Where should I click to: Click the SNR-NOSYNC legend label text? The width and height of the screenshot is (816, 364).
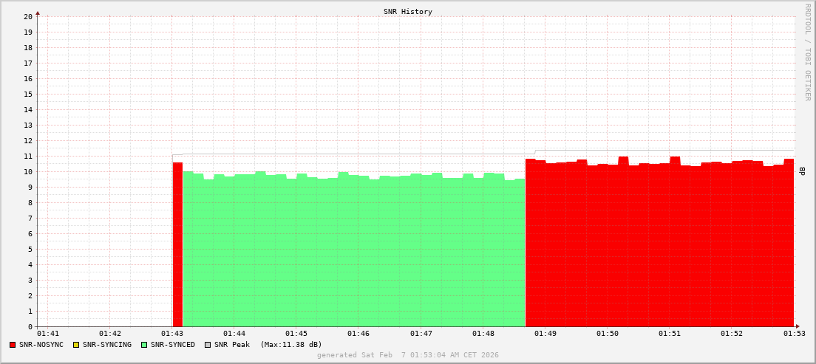pos(41,345)
